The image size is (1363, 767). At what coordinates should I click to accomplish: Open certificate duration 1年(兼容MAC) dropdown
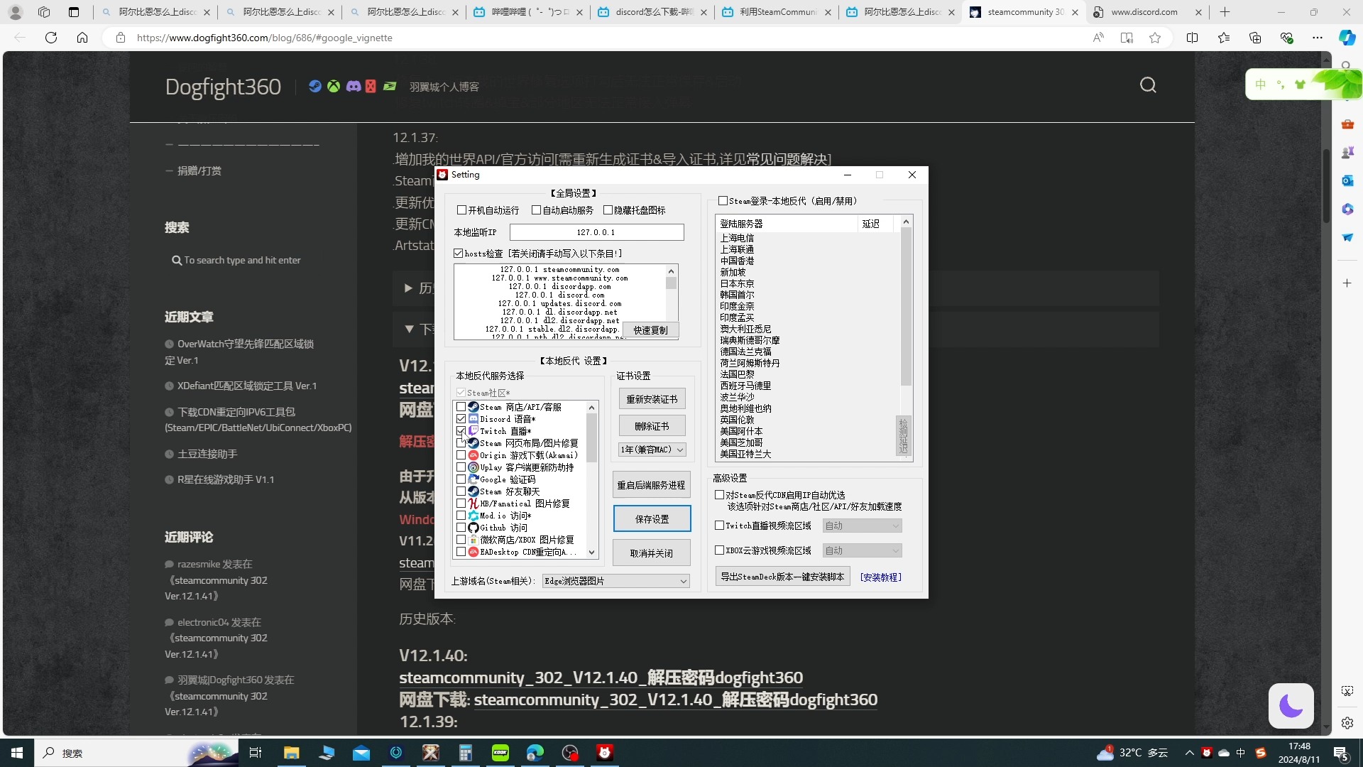[x=652, y=450]
